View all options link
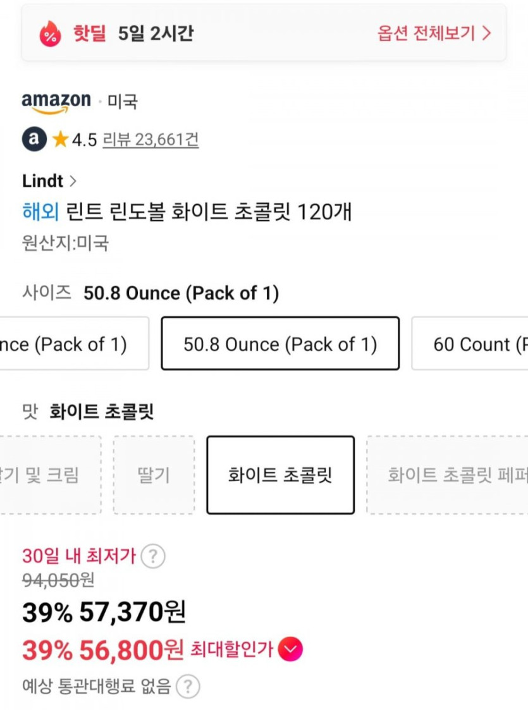Image resolution: width=528 pixels, height=710 pixels. click(x=434, y=33)
